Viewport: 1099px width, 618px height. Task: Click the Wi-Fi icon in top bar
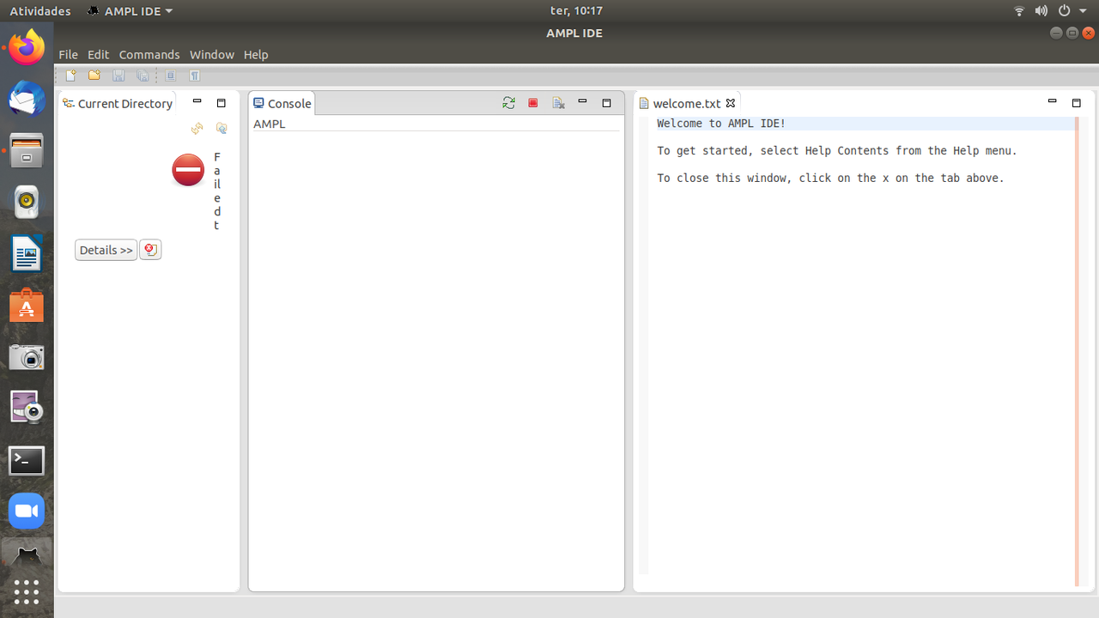[1019, 11]
